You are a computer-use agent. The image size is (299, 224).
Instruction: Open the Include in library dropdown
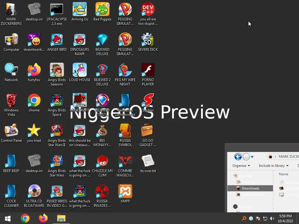pos(274,166)
